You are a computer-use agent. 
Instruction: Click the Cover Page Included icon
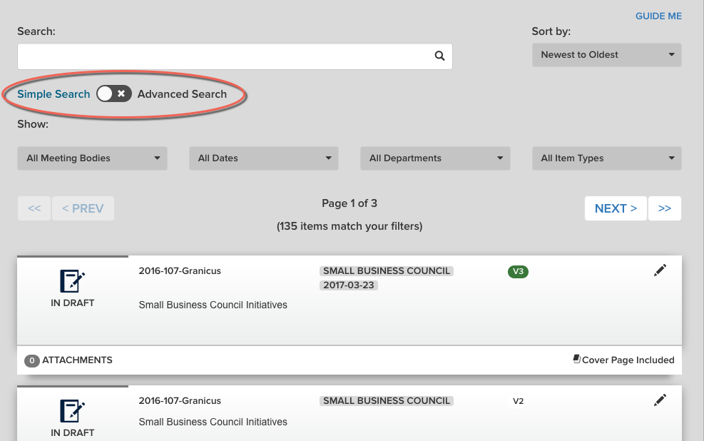pyautogui.click(x=577, y=360)
